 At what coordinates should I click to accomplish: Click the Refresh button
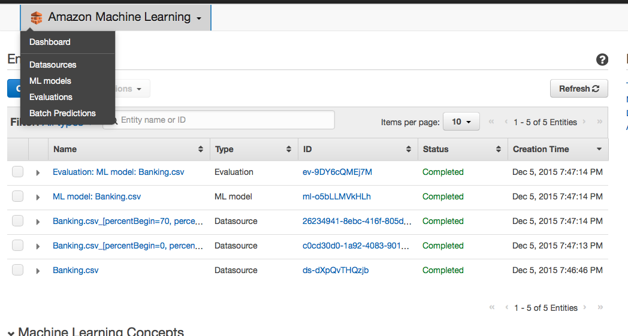[578, 89]
